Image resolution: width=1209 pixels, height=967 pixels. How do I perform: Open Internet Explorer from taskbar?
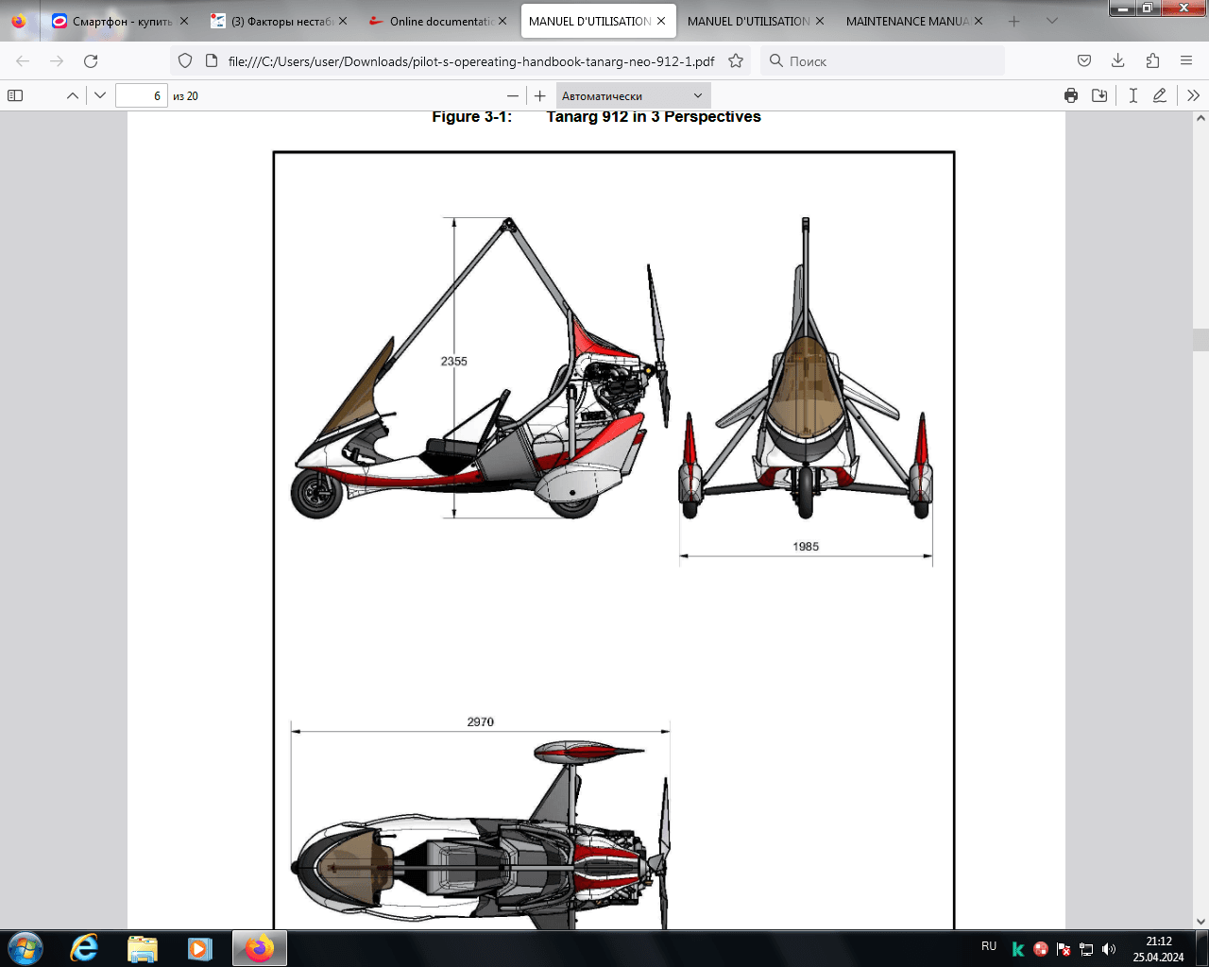pyautogui.click(x=84, y=948)
